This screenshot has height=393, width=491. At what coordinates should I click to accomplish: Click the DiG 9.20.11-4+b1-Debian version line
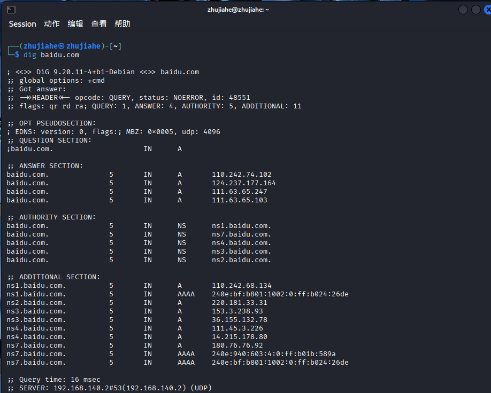[103, 72]
